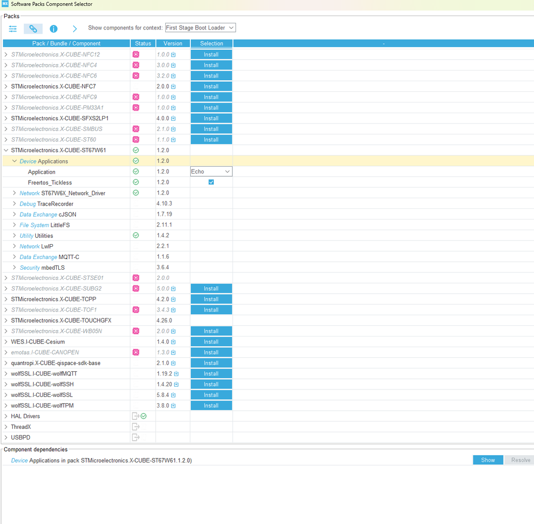Click version 4.26.0 of X-CUBE-TOUCHGFX
The image size is (534, 524).
click(x=164, y=320)
